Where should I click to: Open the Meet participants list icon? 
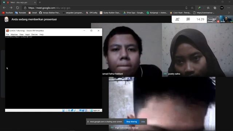point(177,19)
